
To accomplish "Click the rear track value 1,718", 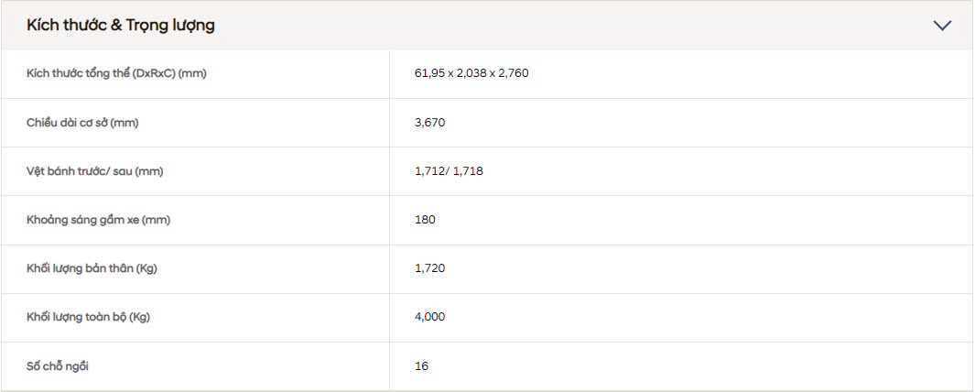I will 468,170.
